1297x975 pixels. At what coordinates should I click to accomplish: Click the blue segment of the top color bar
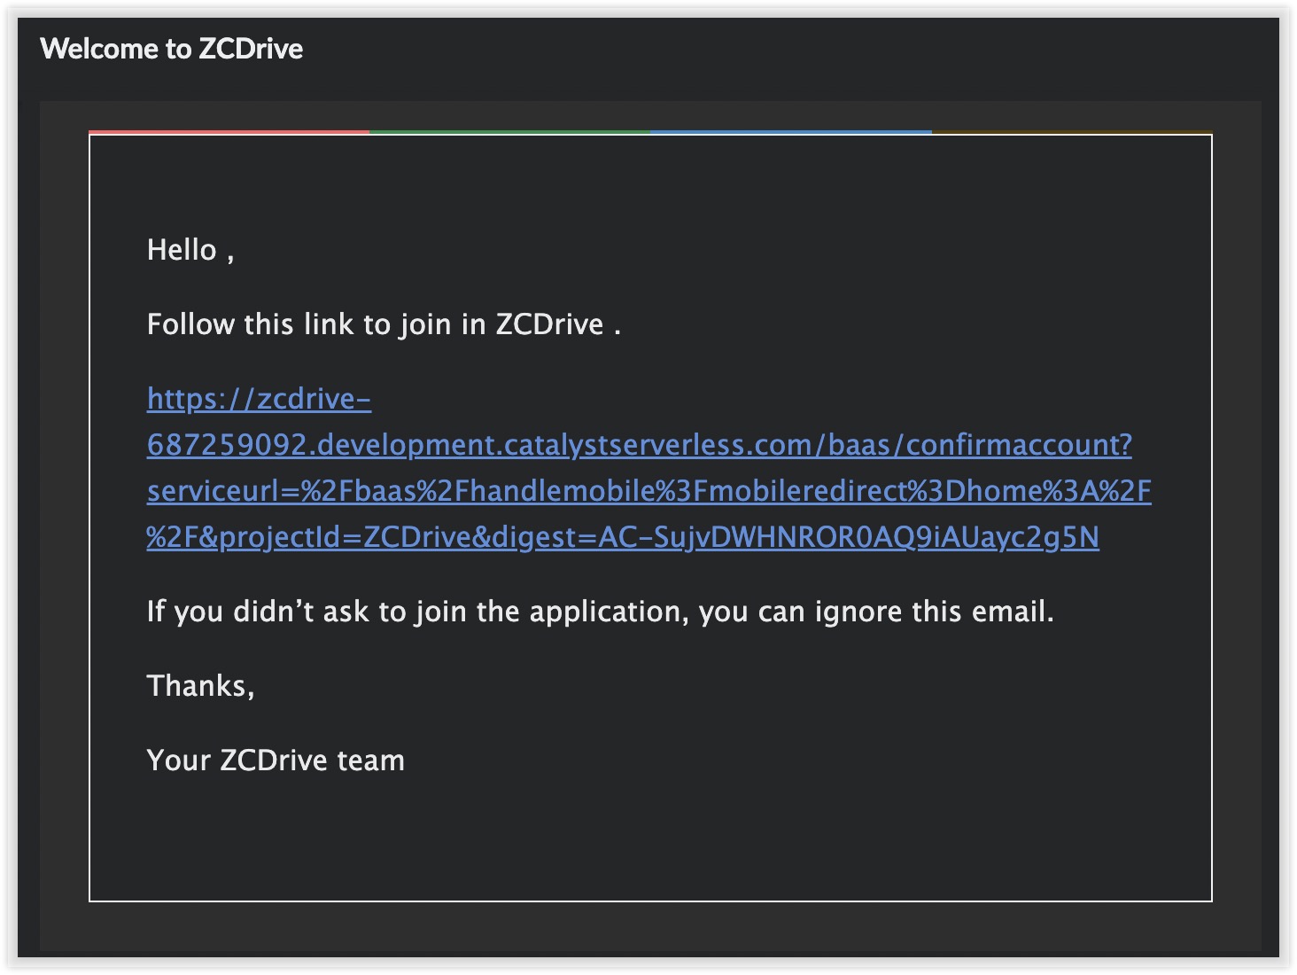[790, 133]
